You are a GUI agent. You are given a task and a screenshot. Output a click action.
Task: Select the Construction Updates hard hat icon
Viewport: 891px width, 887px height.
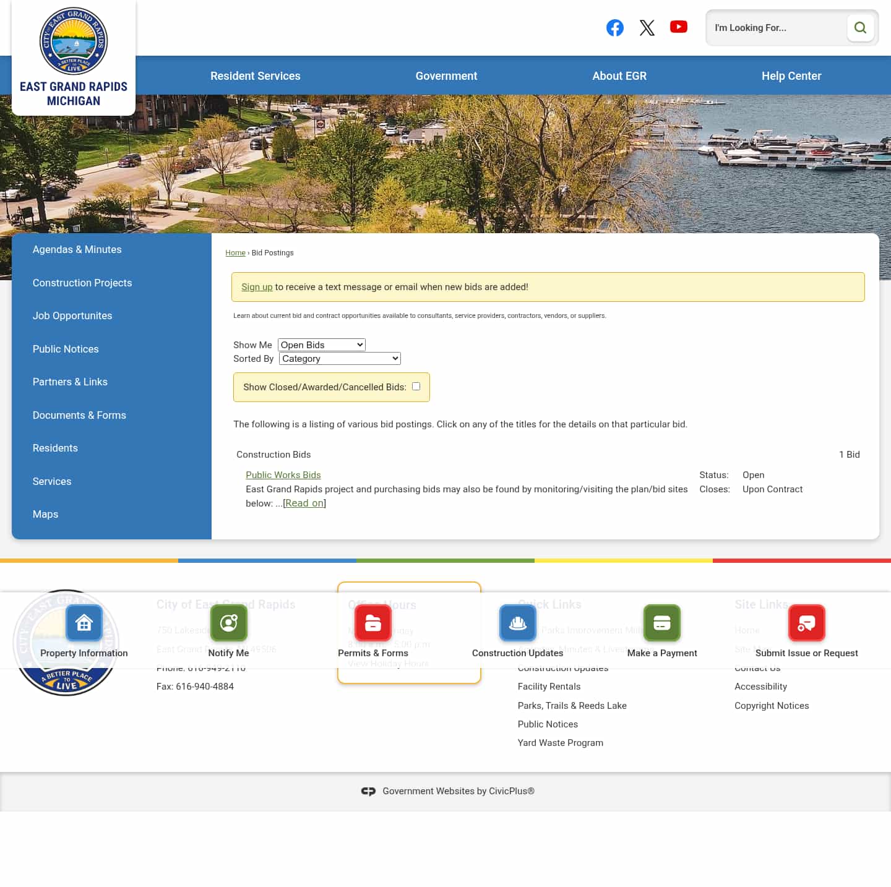517,623
